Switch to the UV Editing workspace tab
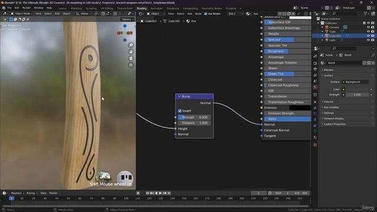This screenshot has height=212, width=377. tap(107, 8)
